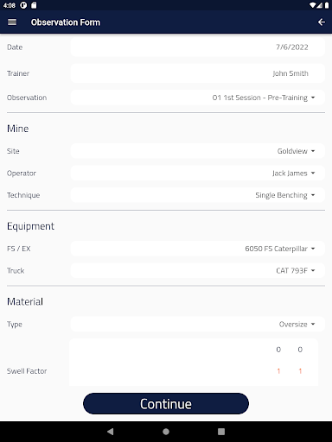Pick the first Swell Factor digit 0

278,350
